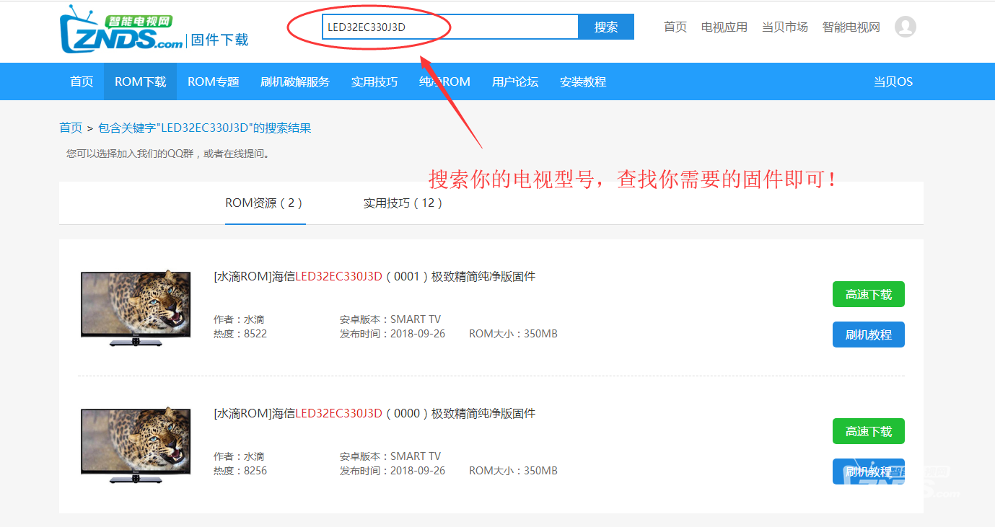The height and width of the screenshot is (527, 995).
Task: Open 安装教程 in navigation bar
Action: pyautogui.click(x=583, y=81)
